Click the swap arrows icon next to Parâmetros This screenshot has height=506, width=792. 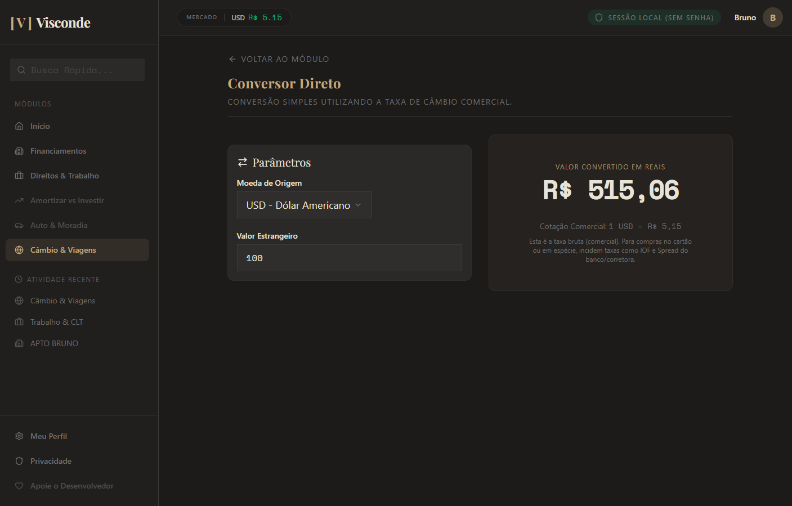click(243, 162)
